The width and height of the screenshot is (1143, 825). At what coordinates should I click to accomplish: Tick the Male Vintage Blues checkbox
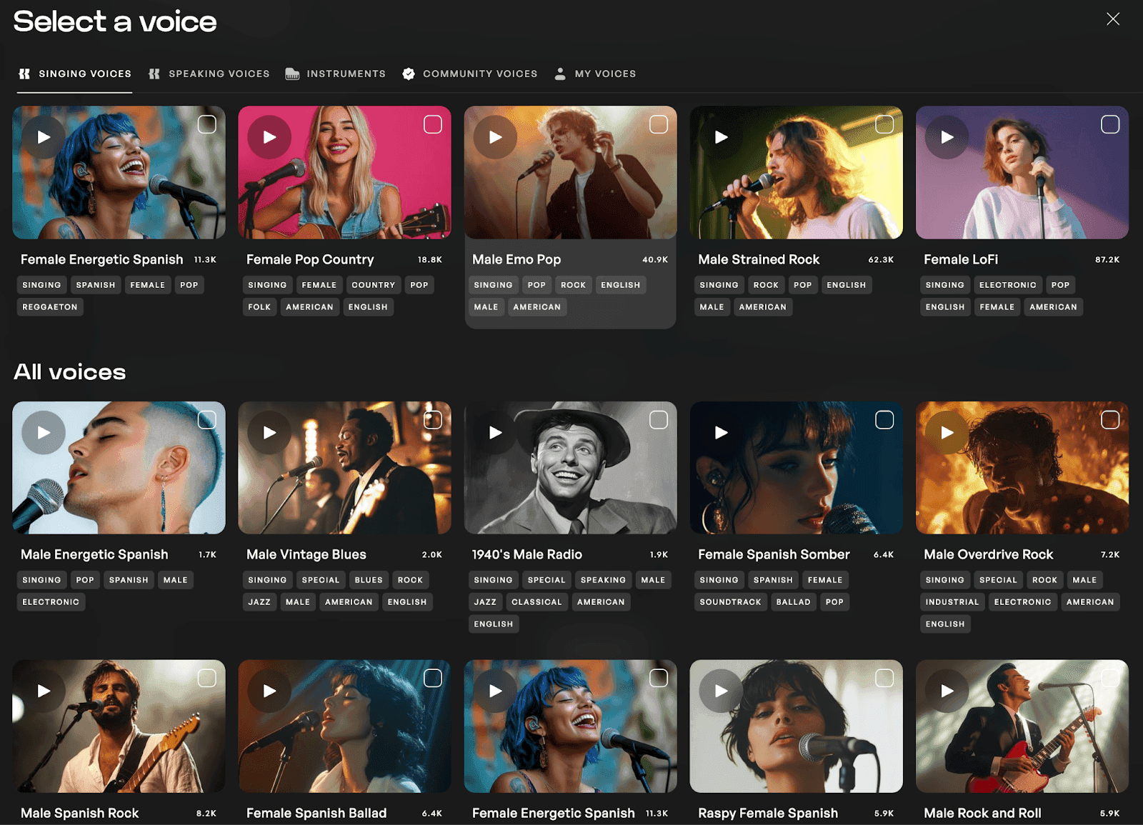tap(433, 420)
